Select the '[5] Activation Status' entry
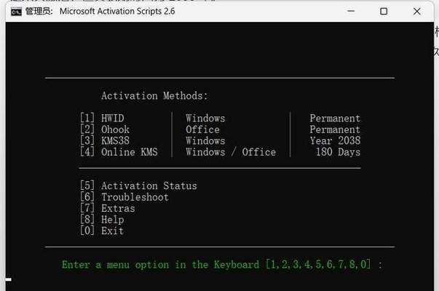The width and height of the screenshot is (439, 291). 138,186
